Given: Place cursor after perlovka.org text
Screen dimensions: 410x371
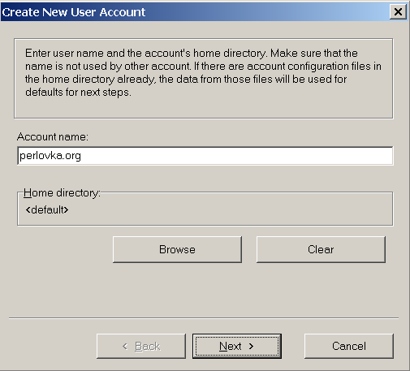Looking at the screenshot, I should pyautogui.click(x=82, y=156).
